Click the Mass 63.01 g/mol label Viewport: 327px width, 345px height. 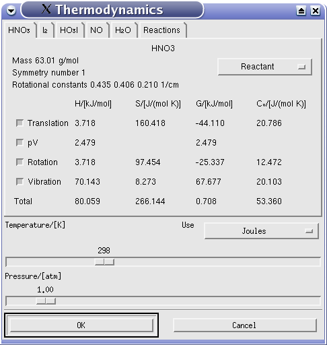(x=46, y=61)
